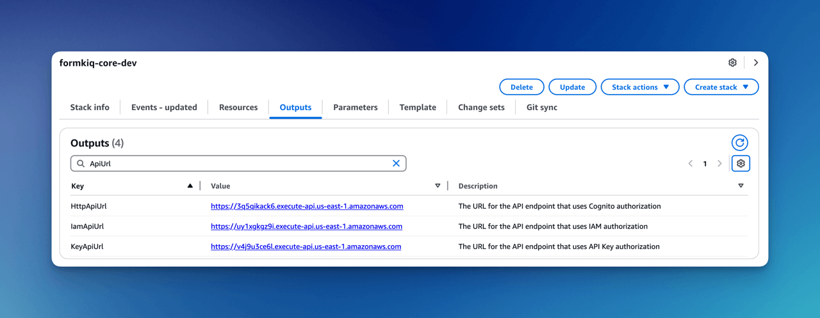The image size is (820, 318).
Task: Click the search magnifier icon
Action: coord(81,163)
